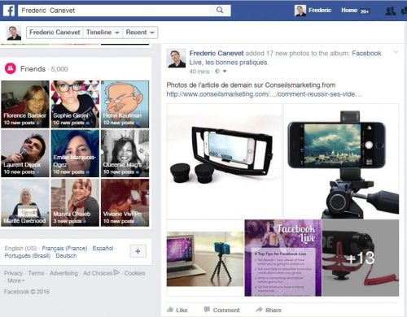Click the English (US) language text

point(20,248)
